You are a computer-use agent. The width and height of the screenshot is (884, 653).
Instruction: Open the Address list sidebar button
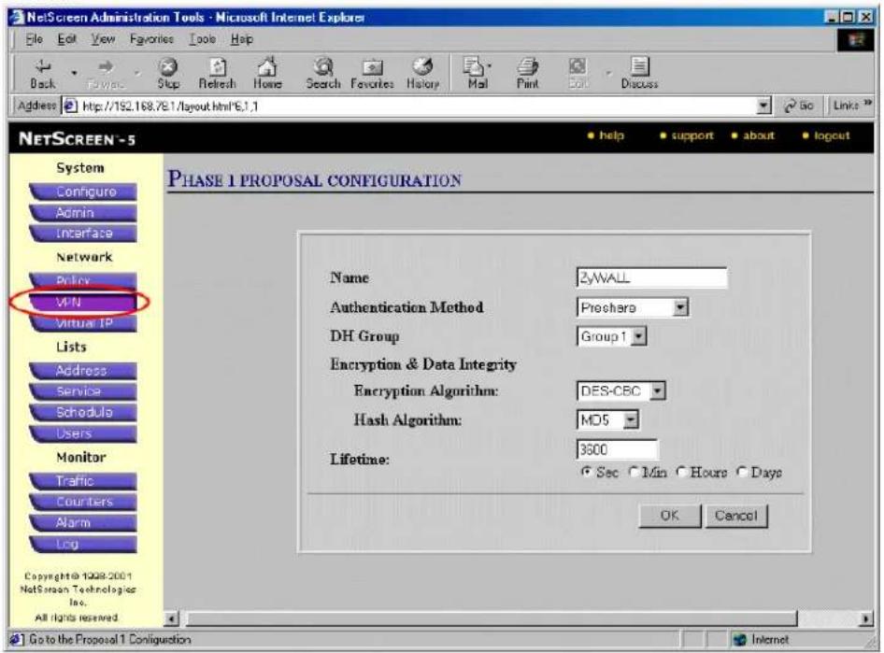coord(83,371)
